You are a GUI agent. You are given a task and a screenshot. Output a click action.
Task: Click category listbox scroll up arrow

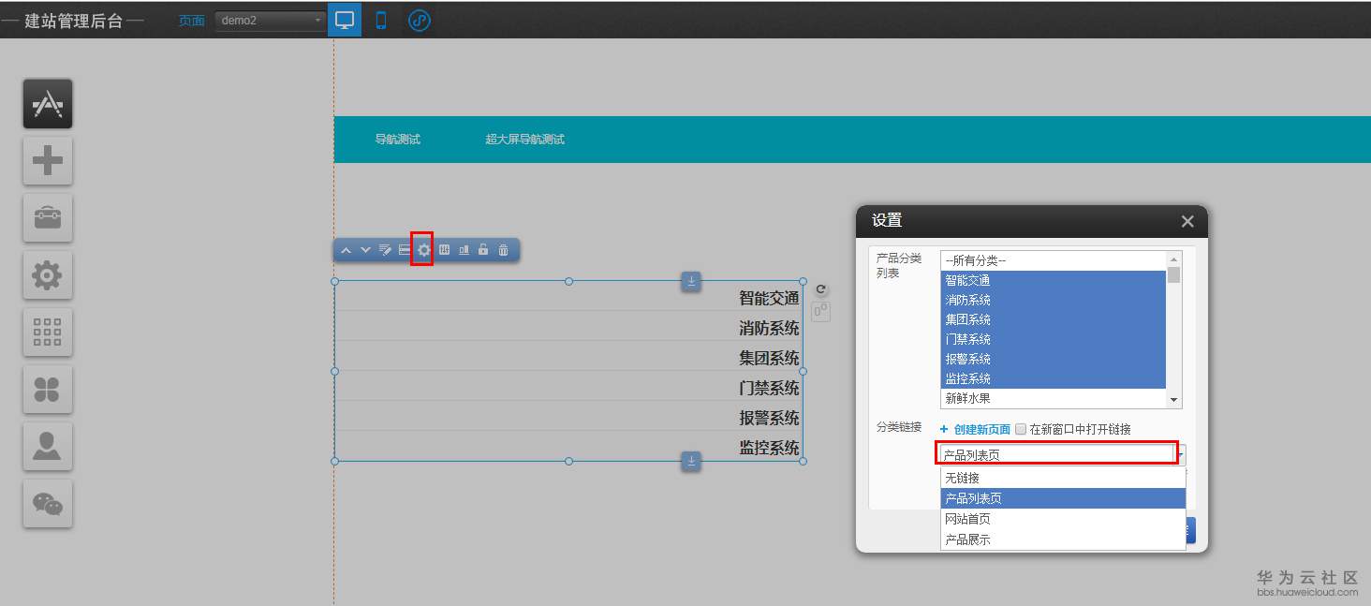1174,259
